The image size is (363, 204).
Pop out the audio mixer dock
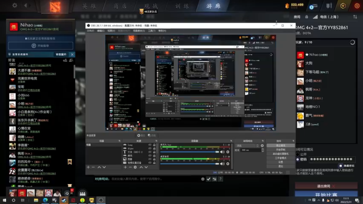click(x=231, y=141)
